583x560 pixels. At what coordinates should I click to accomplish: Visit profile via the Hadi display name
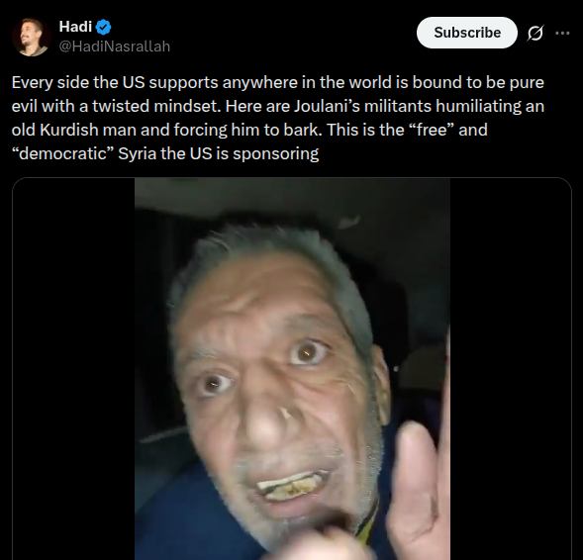point(75,27)
